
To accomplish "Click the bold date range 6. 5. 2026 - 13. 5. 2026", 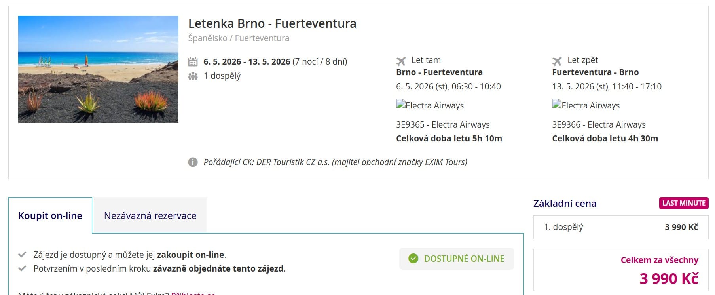I will click(x=247, y=62).
